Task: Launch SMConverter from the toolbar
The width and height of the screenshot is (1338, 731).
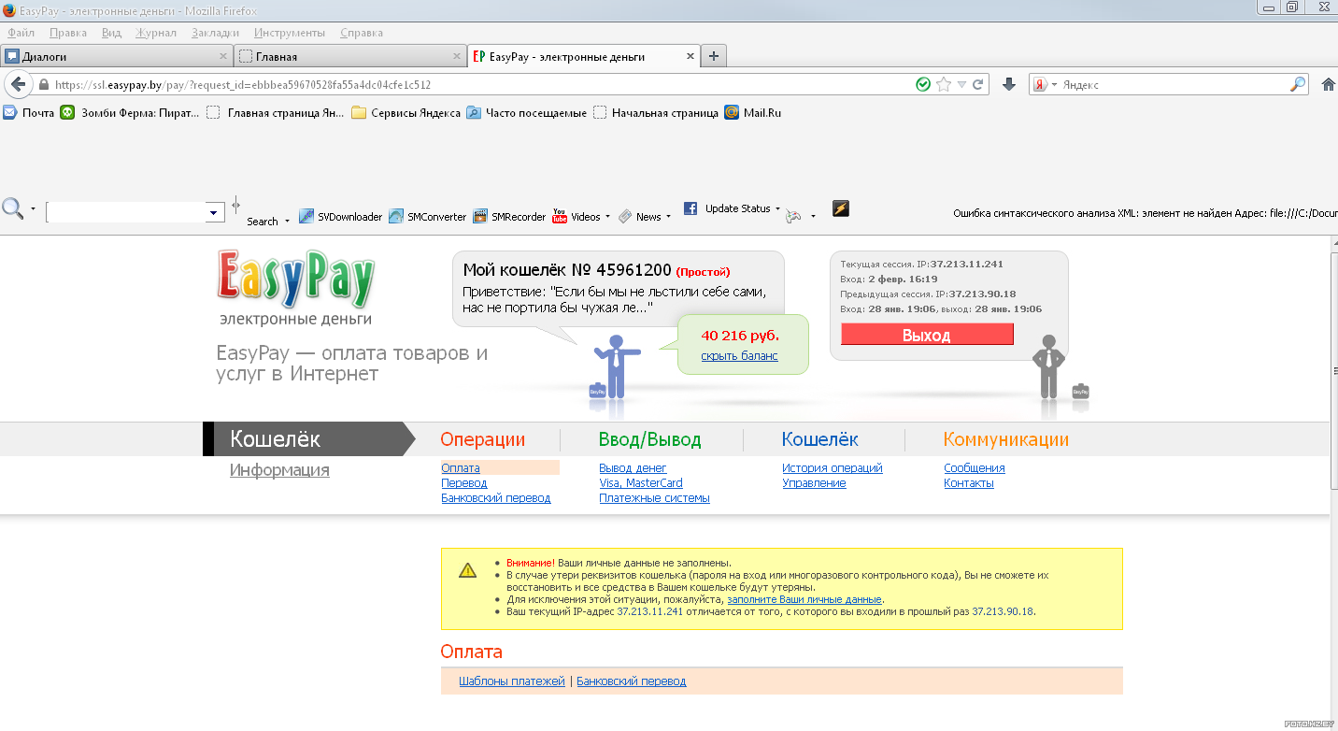Action: [x=427, y=216]
